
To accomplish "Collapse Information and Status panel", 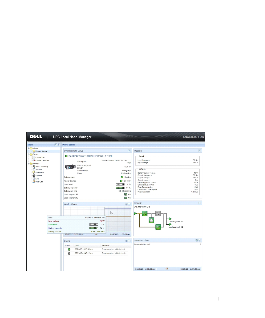I will pyautogui.click(x=129, y=151).
